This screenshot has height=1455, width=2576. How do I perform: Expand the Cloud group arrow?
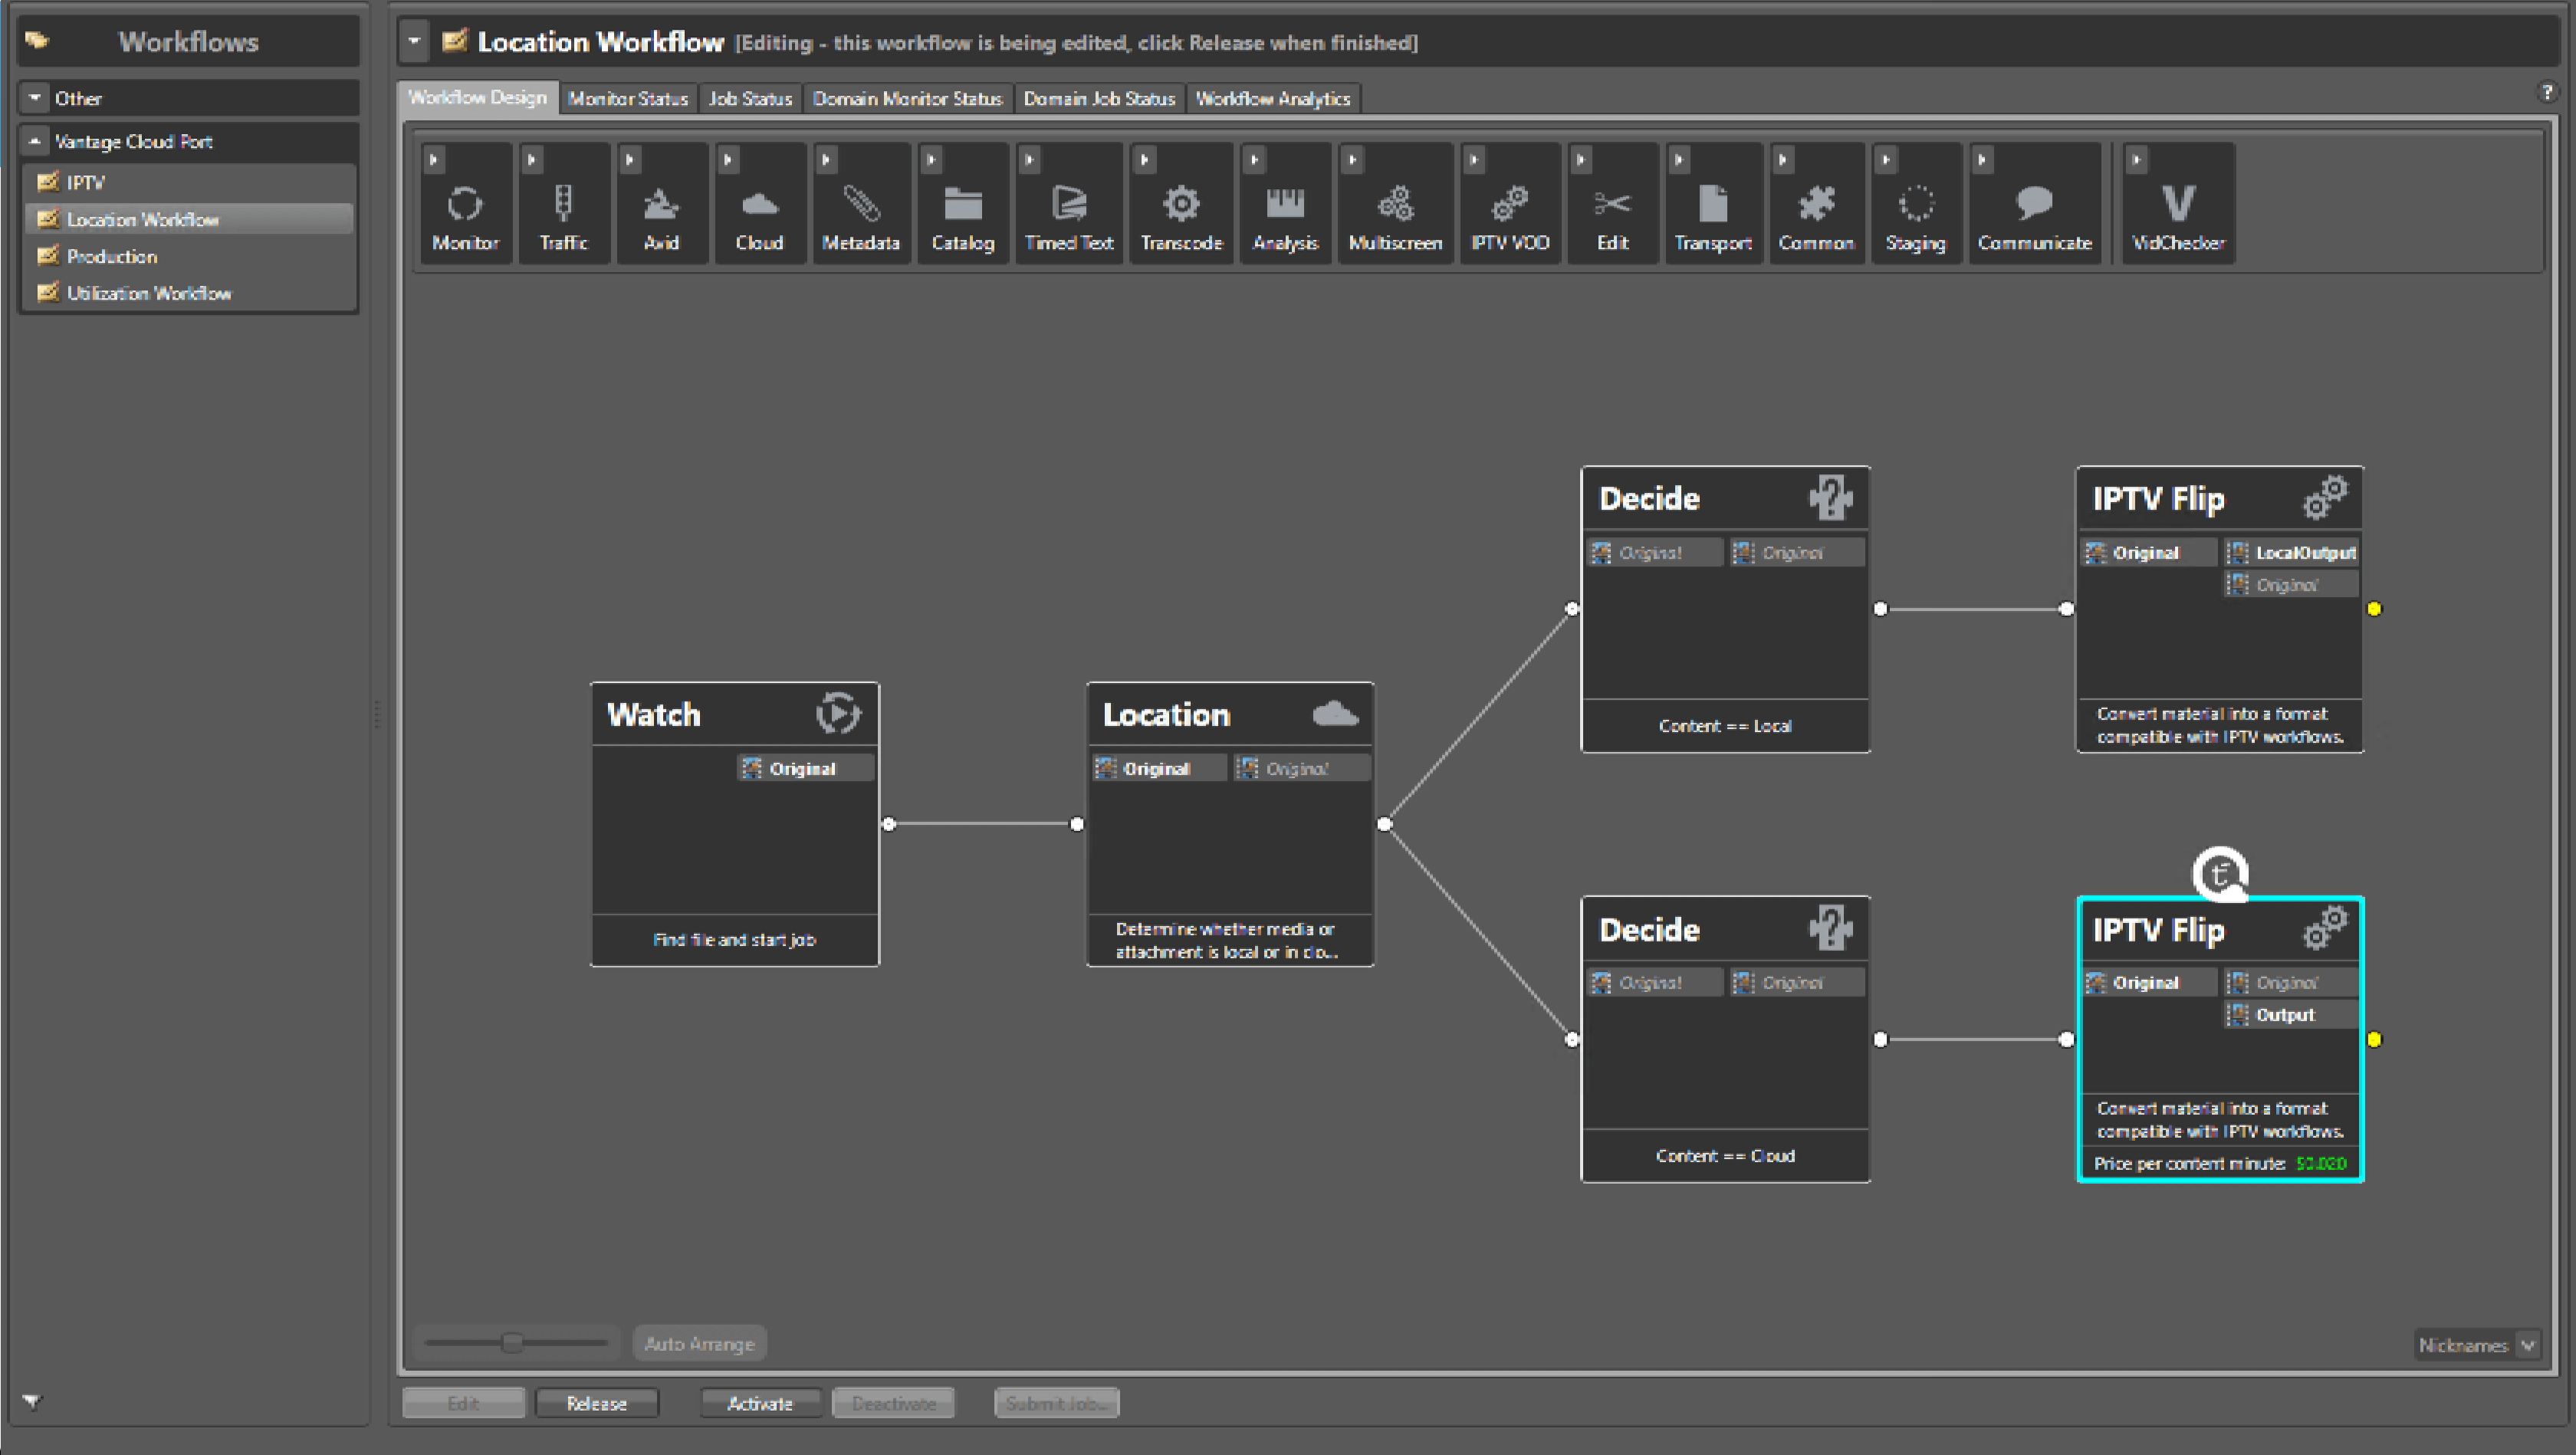728,159
